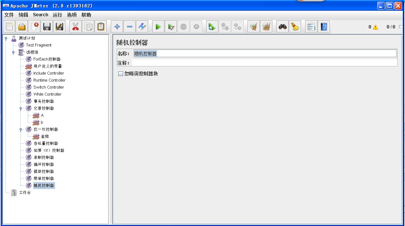Copy selected element toolbar icon
The image size is (405, 226).
coord(88,27)
